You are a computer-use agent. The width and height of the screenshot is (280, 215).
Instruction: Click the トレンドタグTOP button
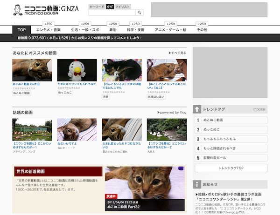[x=231, y=168]
